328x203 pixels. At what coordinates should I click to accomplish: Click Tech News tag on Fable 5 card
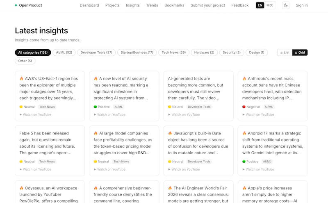[x=47, y=162]
